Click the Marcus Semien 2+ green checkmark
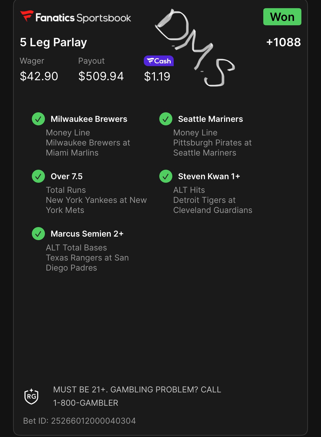The height and width of the screenshot is (437, 321). 38,234
